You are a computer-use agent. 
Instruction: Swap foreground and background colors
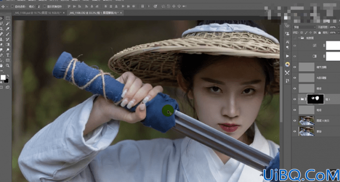[x=8, y=76]
